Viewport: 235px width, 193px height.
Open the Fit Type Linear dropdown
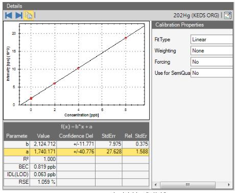tap(212, 40)
